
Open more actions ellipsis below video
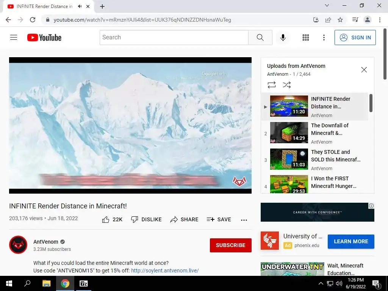[244, 220]
